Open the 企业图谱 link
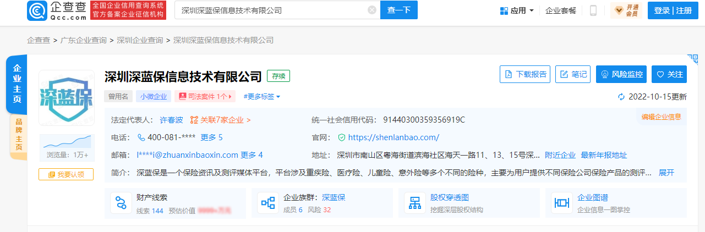The width and height of the screenshot is (705, 232). pyautogui.click(x=593, y=198)
